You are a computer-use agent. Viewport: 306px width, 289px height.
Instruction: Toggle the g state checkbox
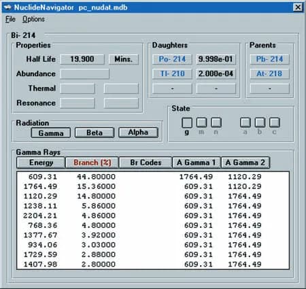coord(187,122)
